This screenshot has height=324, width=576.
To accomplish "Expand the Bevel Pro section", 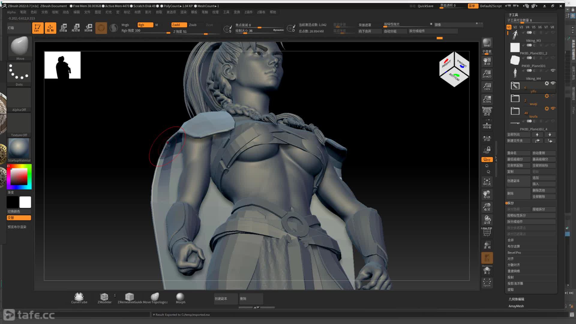I will (x=514, y=253).
